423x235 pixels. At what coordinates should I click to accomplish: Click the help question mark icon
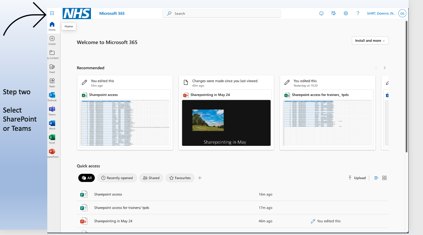point(358,13)
